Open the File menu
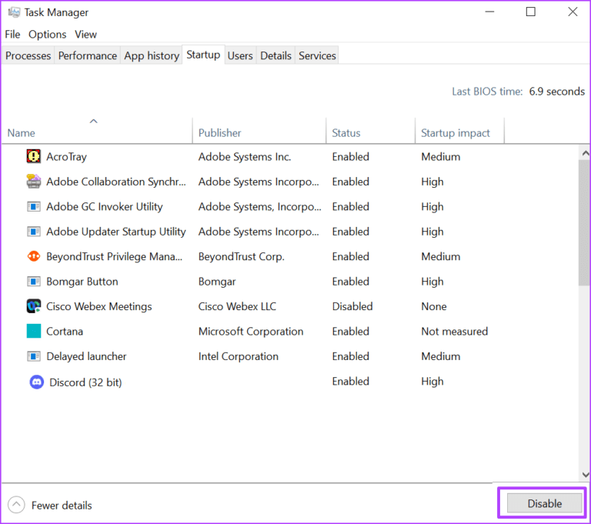591x524 pixels. click(12, 35)
